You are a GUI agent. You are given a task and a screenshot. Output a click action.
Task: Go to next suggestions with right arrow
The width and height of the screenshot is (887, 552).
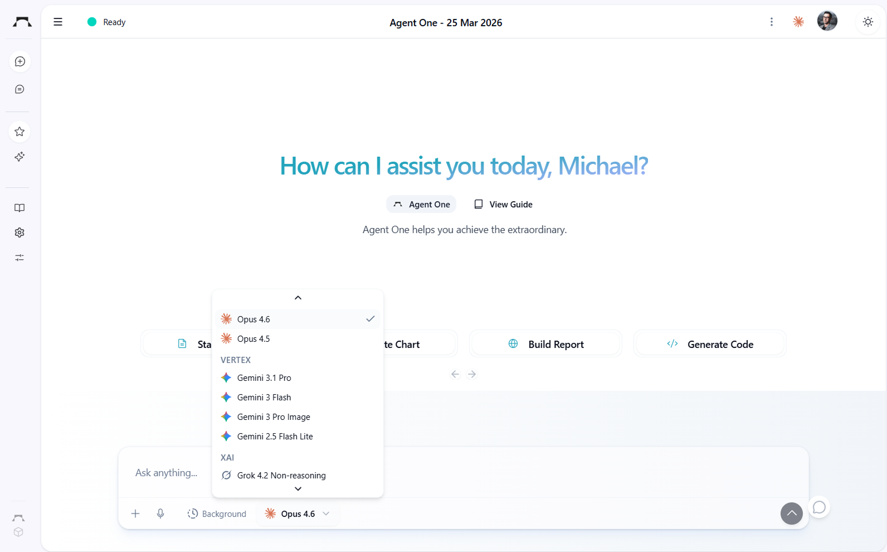pos(472,374)
